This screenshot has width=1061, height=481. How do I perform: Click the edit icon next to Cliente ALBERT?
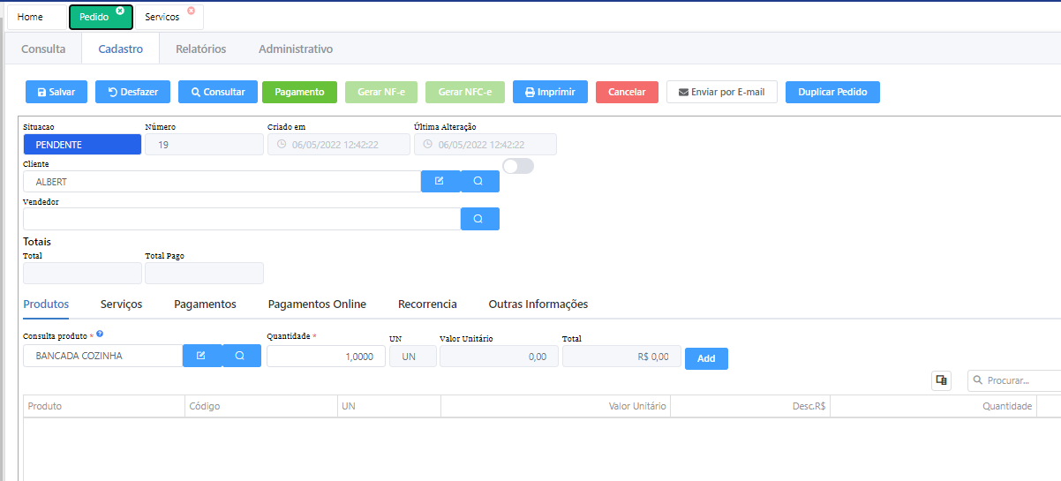coord(440,181)
